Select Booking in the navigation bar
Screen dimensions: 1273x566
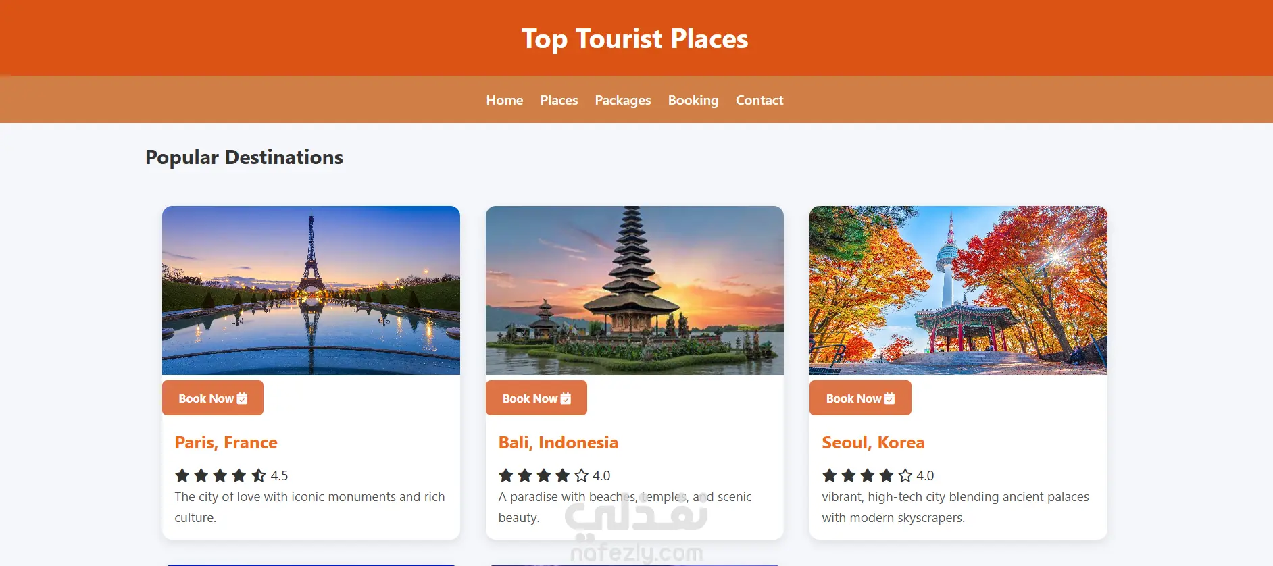point(693,100)
